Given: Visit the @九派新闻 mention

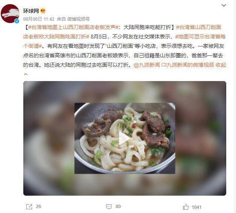Looking at the screenshot, I should [x=147, y=65].
